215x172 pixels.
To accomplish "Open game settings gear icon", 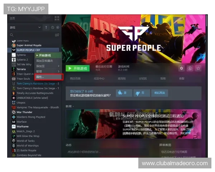I will [182, 68].
